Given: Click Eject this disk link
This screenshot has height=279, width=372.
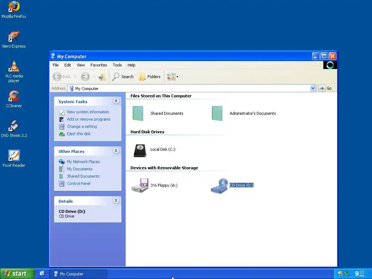Looking at the screenshot, I should [79, 134].
